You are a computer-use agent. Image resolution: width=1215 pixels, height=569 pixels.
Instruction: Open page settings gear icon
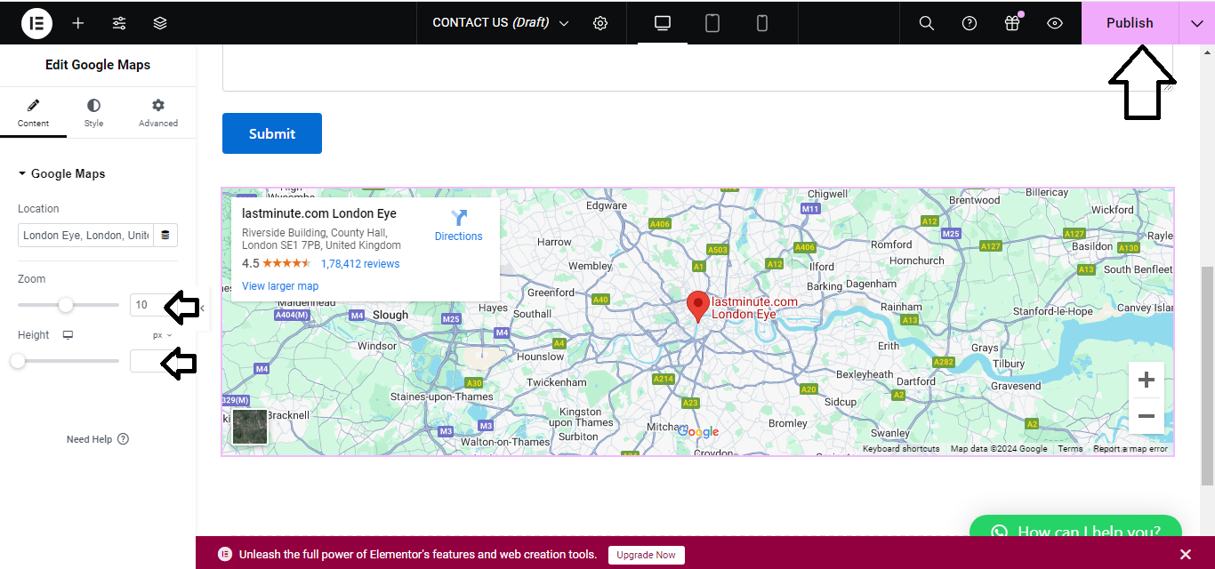tap(600, 23)
